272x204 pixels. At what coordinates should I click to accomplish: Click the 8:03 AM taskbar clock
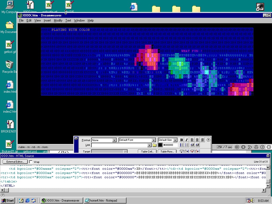click(x=263, y=201)
